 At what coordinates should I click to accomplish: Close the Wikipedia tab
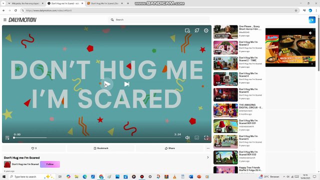tap(42, 3)
